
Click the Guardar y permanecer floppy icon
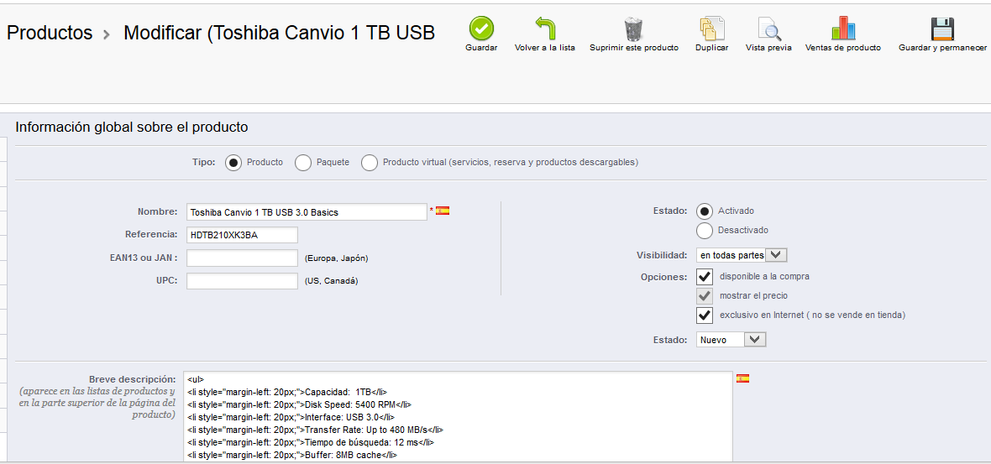942,29
